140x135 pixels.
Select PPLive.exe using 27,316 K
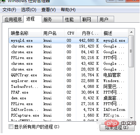68,104
